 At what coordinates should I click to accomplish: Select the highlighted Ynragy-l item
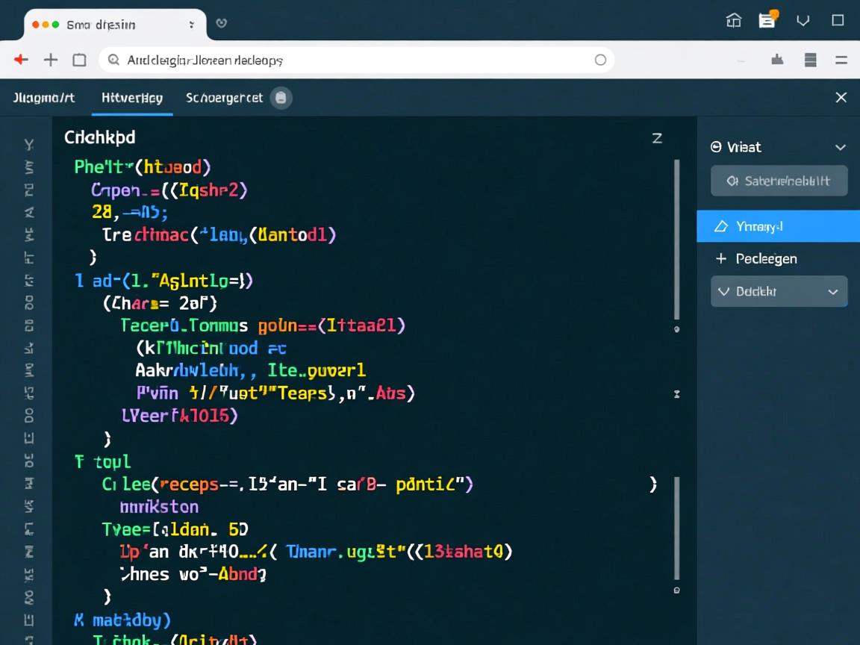(778, 226)
